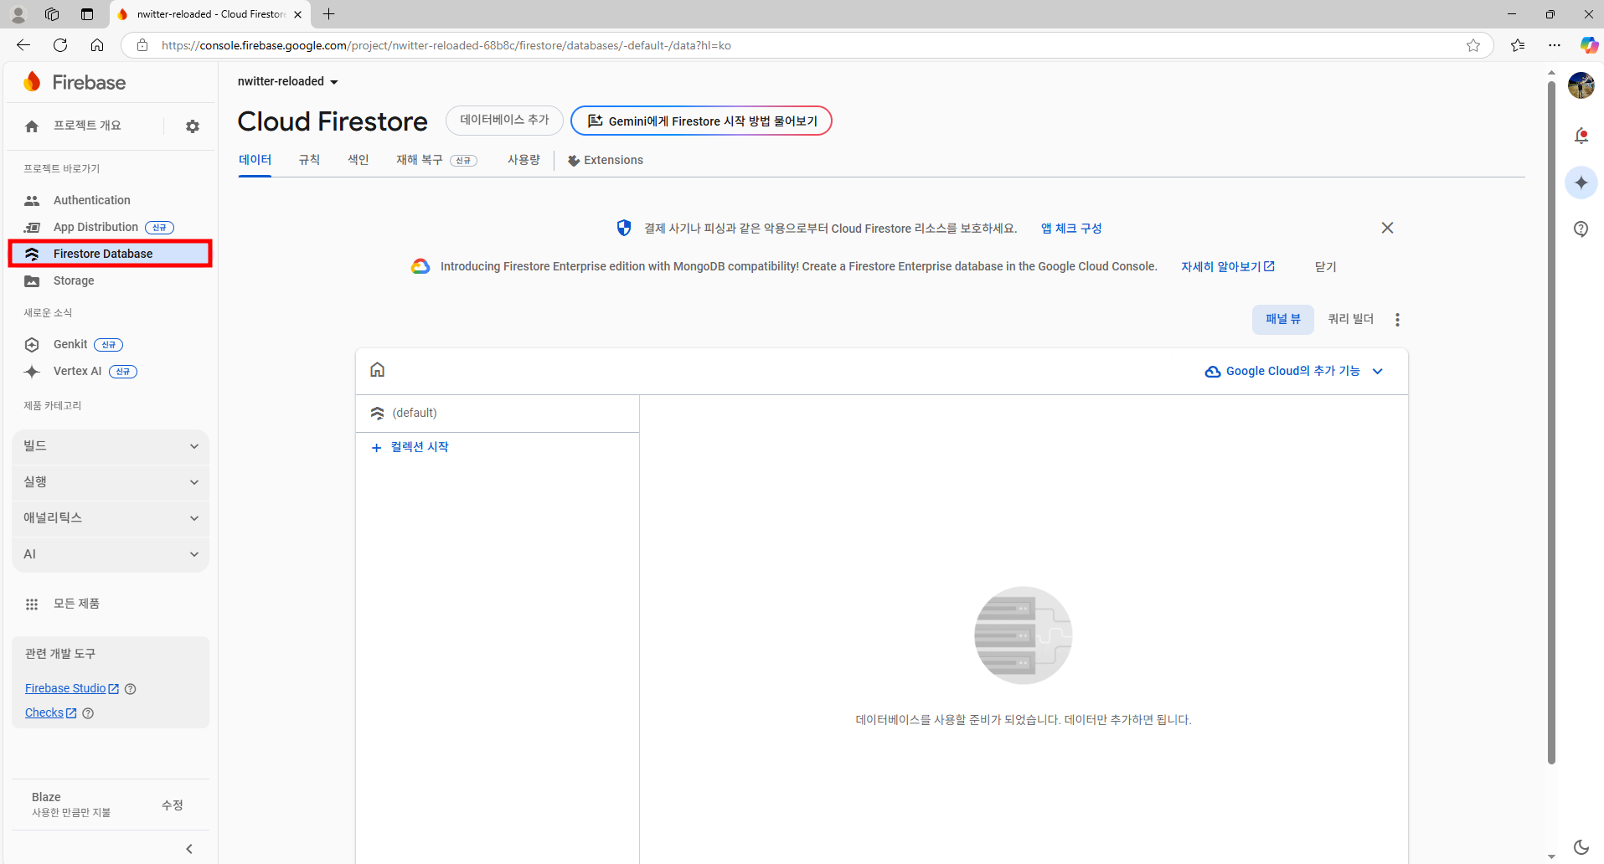
Task: Open the browser workspaces icon
Action: [x=52, y=14]
